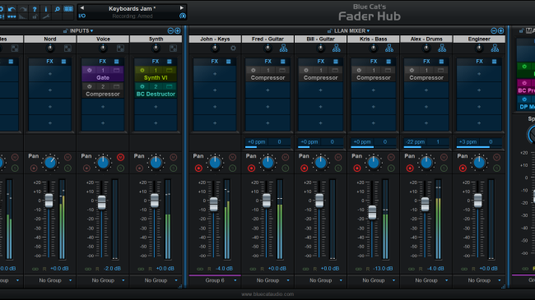Toggle record arm on Fred - Guitar
This screenshot has height=300, width=535.
252,168
